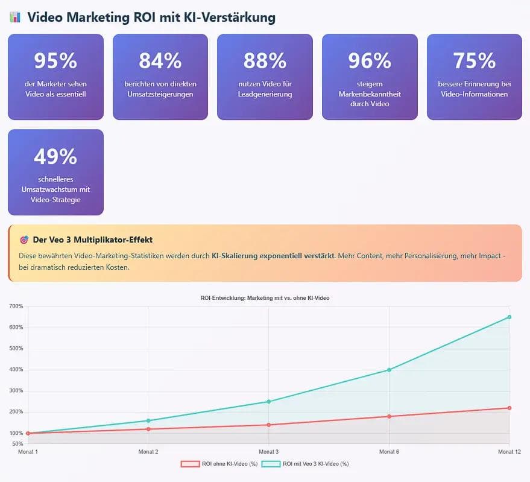Click the bar chart icon beside the title
530x482 pixels.
tap(15, 17)
